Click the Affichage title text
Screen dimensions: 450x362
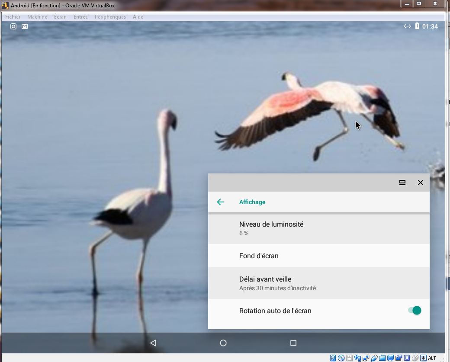(x=252, y=202)
